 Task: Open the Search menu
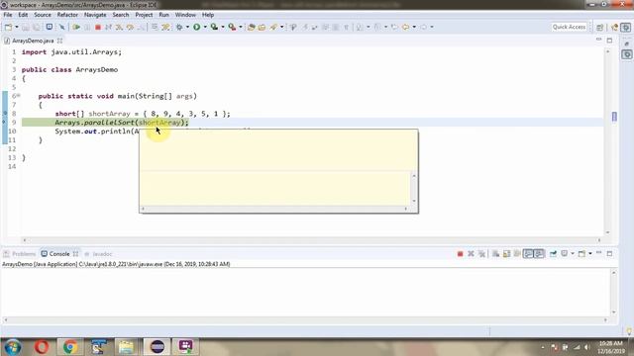[121, 15]
